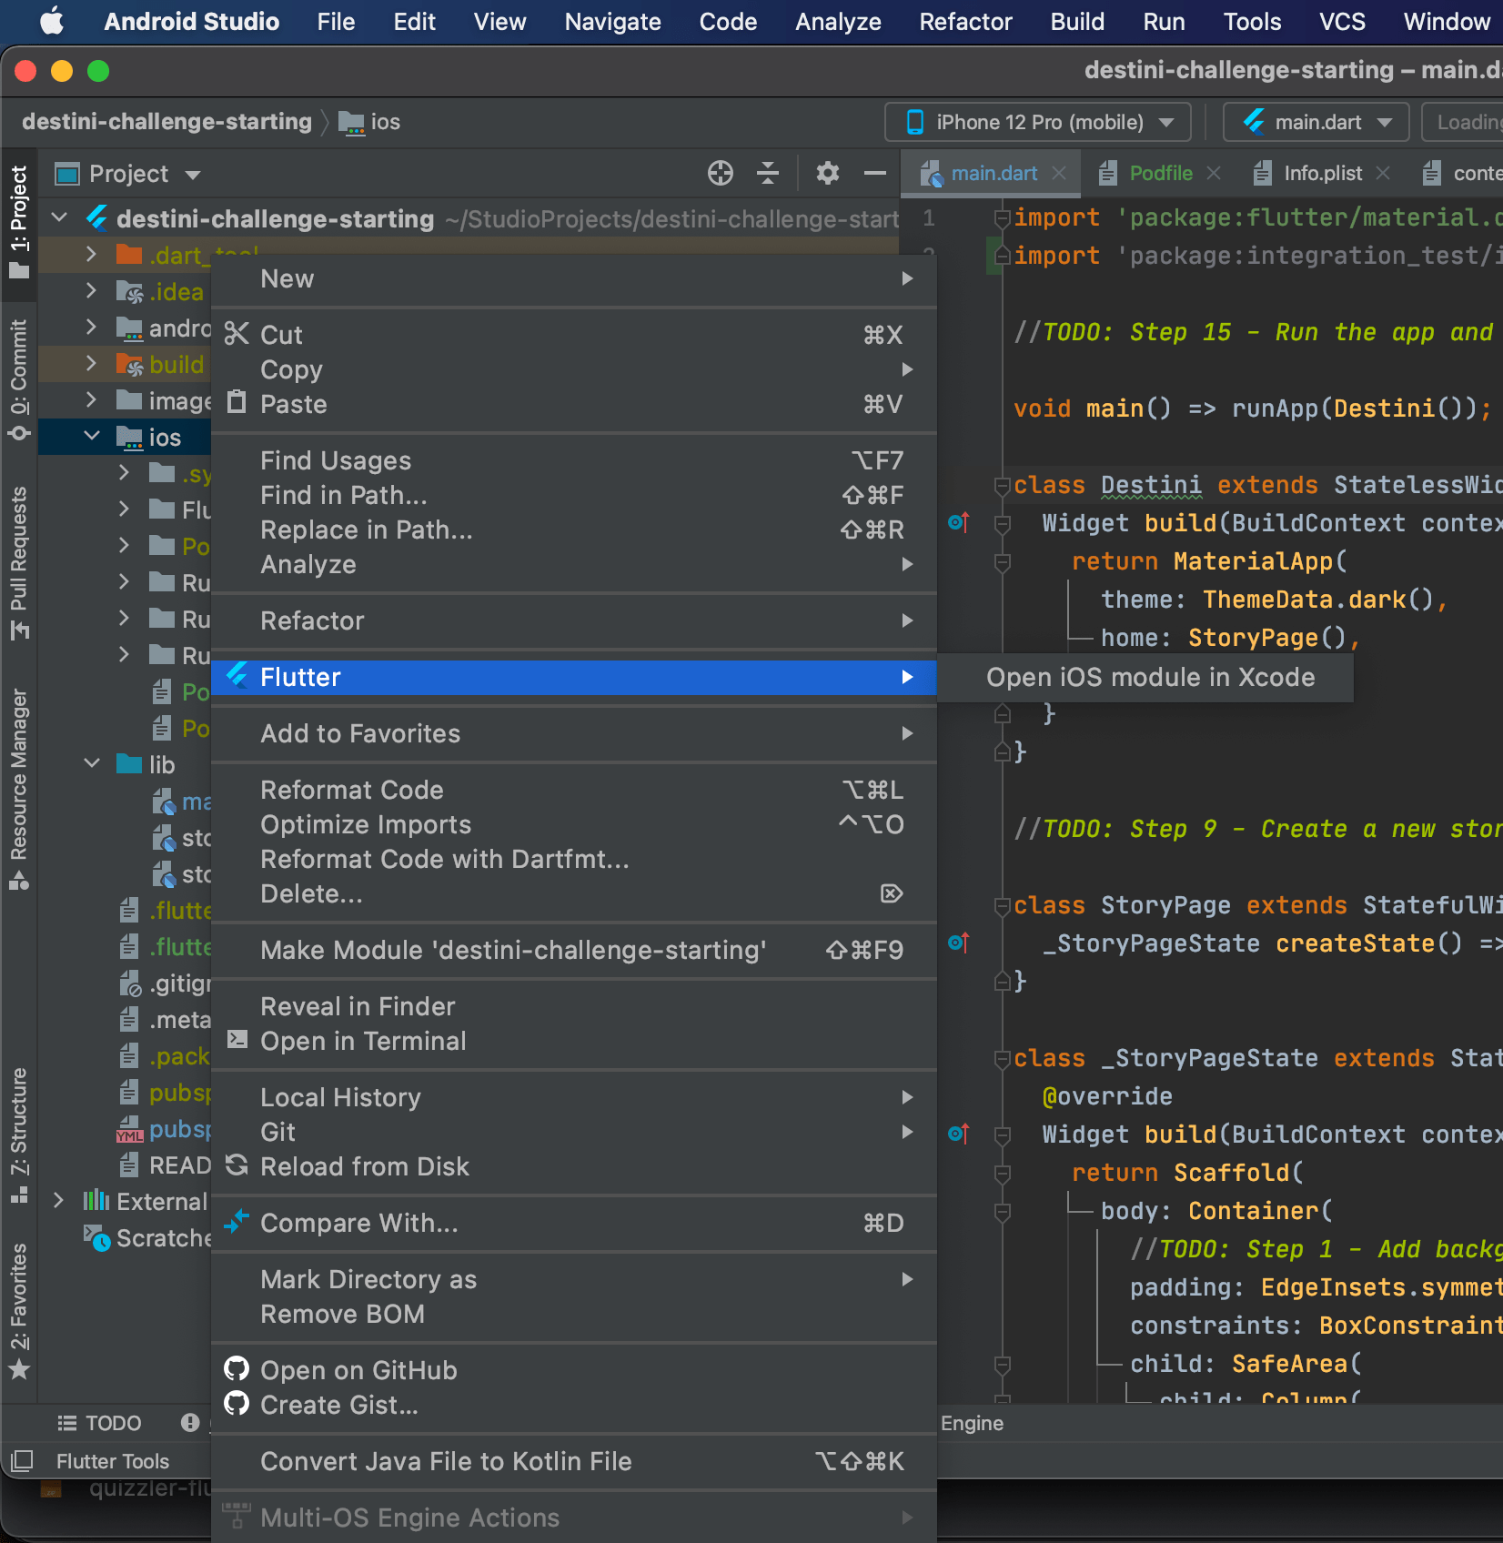This screenshot has height=1543, width=1503.
Task: Click the Select Opened File crosshair icon
Action: (x=720, y=173)
